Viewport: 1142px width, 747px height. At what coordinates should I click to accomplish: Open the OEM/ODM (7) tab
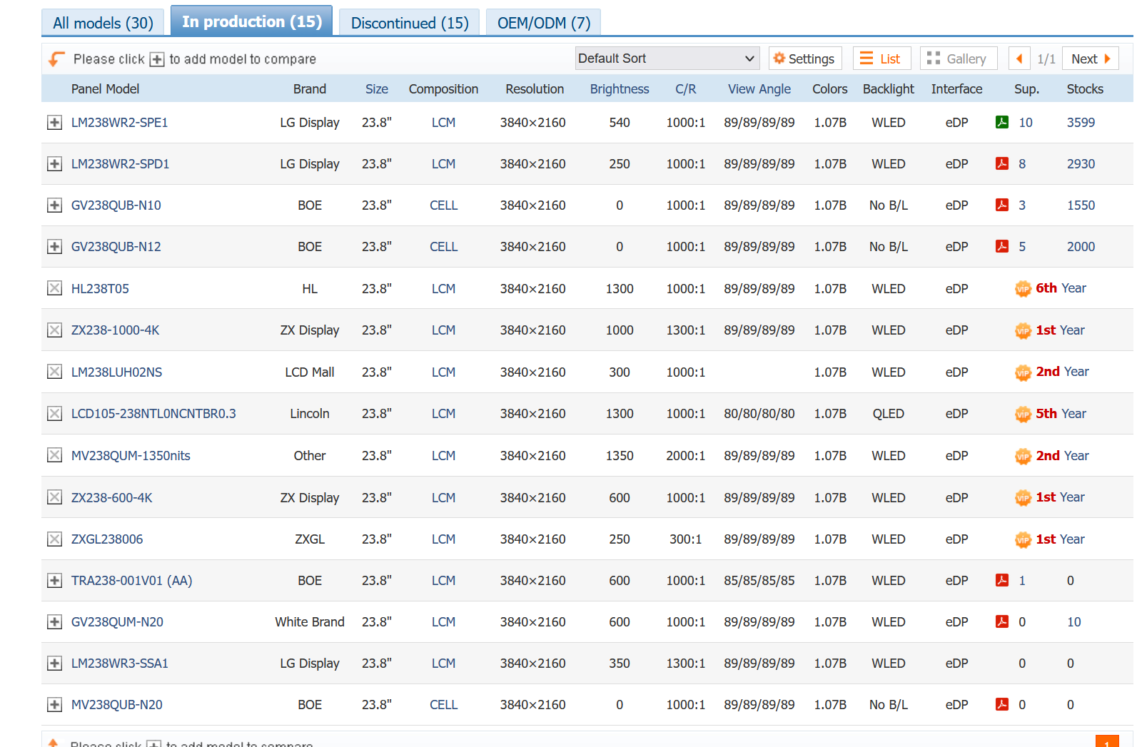[544, 23]
